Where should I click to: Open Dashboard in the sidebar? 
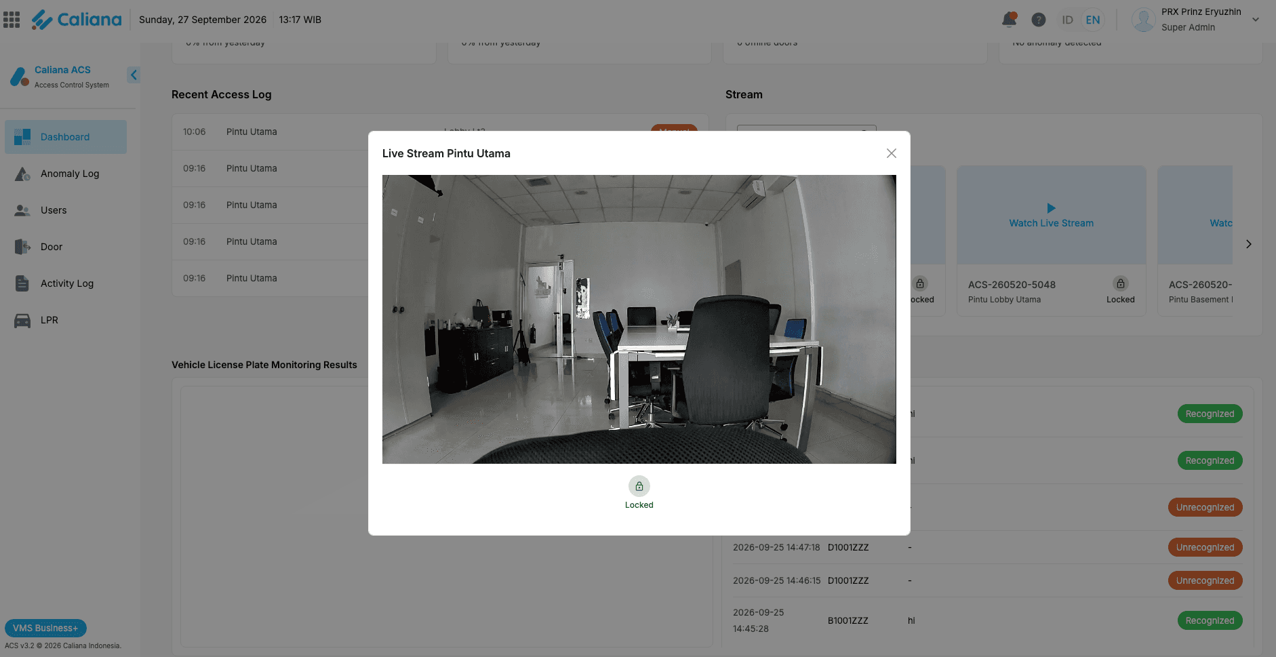click(x=66, y=137)
